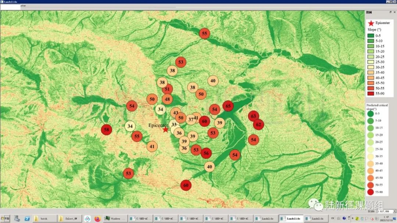The width and height of the screenshot is (397, 223).
Task: Open Firefox from the taskbar
Action: tap(97, 219)
